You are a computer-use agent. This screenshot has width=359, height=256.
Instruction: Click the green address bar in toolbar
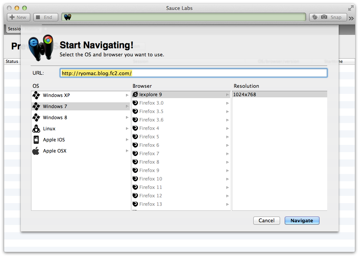(x=184, y=17)
